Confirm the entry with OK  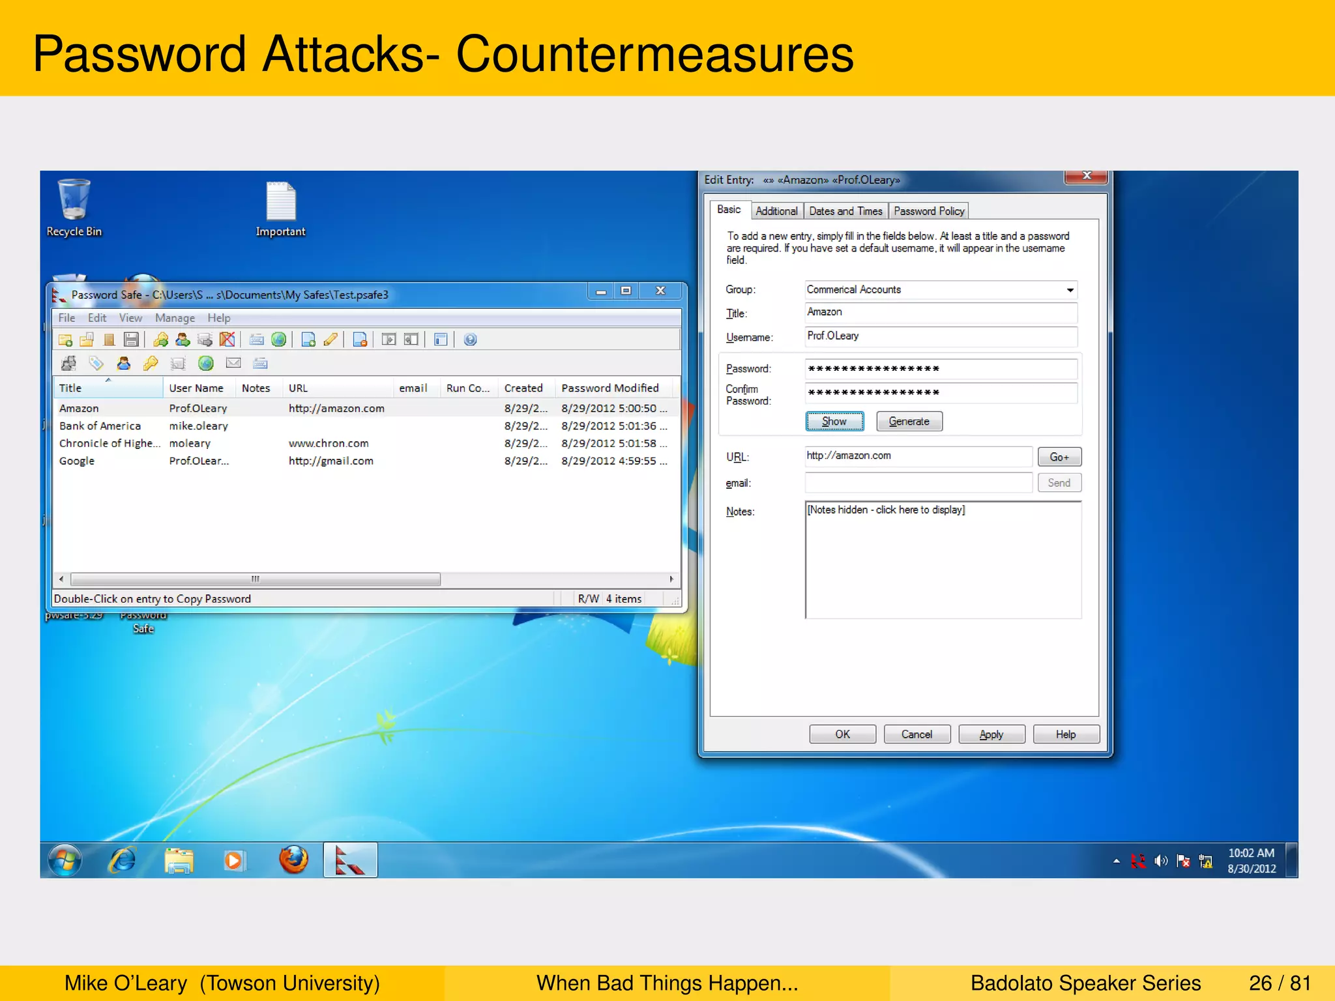tap(843, 734)
